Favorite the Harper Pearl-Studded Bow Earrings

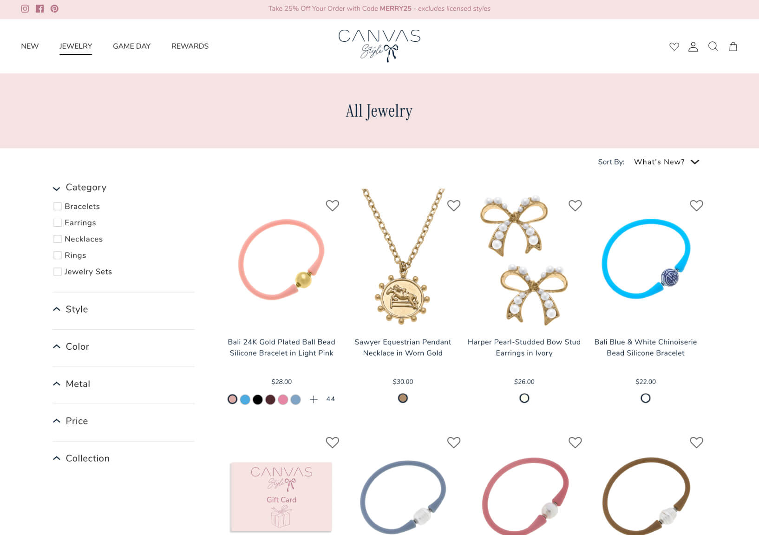[x=575, y=205]
